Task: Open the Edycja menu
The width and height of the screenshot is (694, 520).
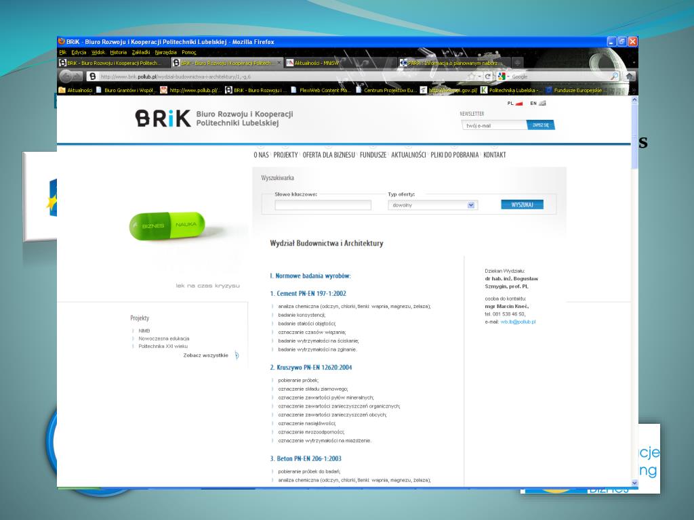Action: click(x=79, y=52)
